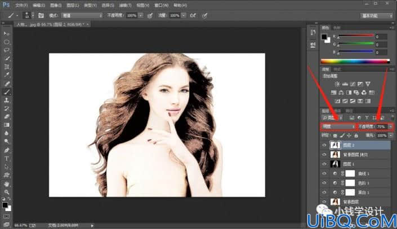Select the Hand tool
This screenshot has height=229, width=397.
click(x=7, y=184)
